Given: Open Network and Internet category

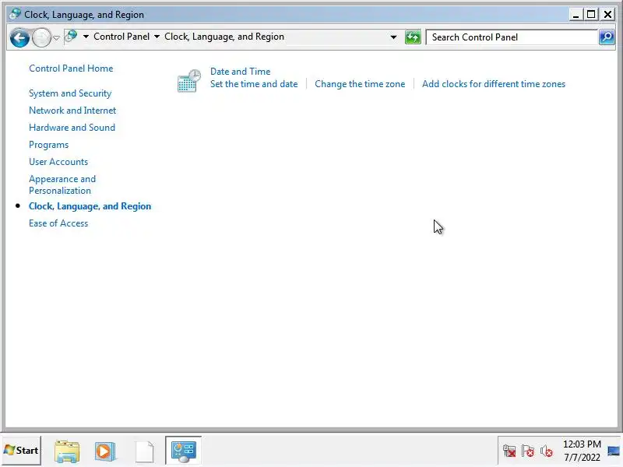Looking at the screenshot, I should tap(72, 111).
